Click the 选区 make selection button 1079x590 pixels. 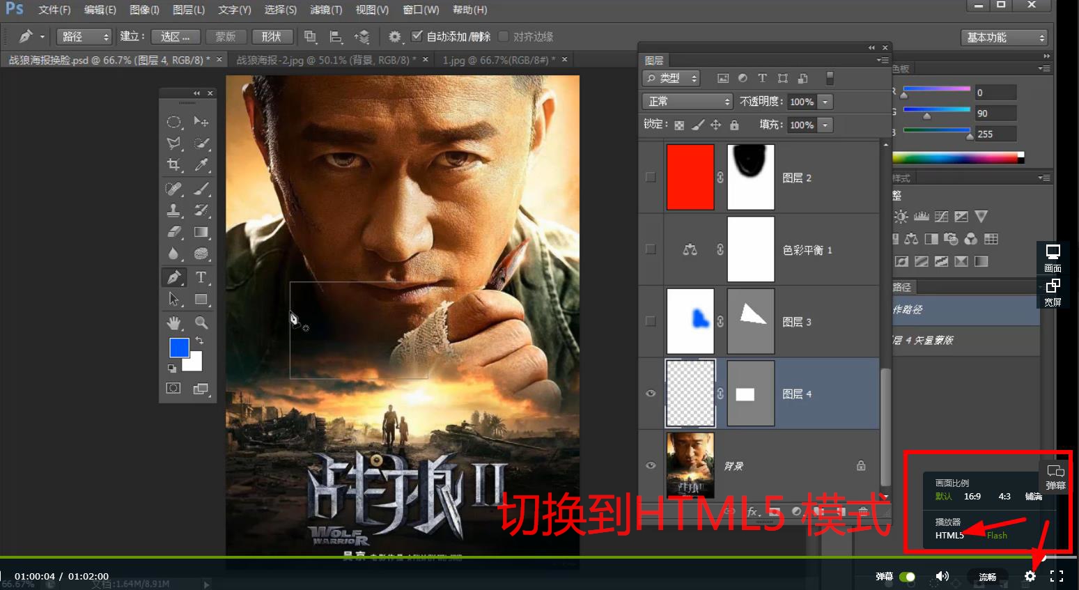pyautogui.click(x=176, y=36)
